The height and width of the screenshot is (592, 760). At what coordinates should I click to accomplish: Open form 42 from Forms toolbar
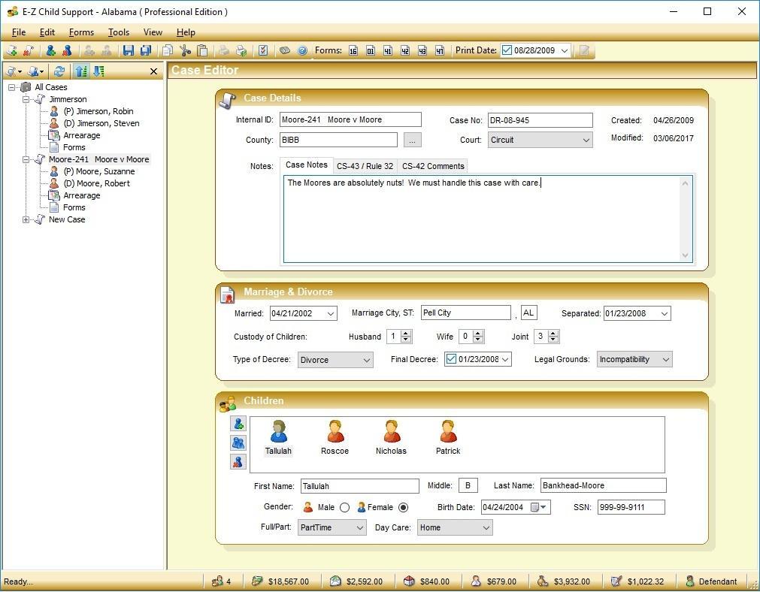405,50
